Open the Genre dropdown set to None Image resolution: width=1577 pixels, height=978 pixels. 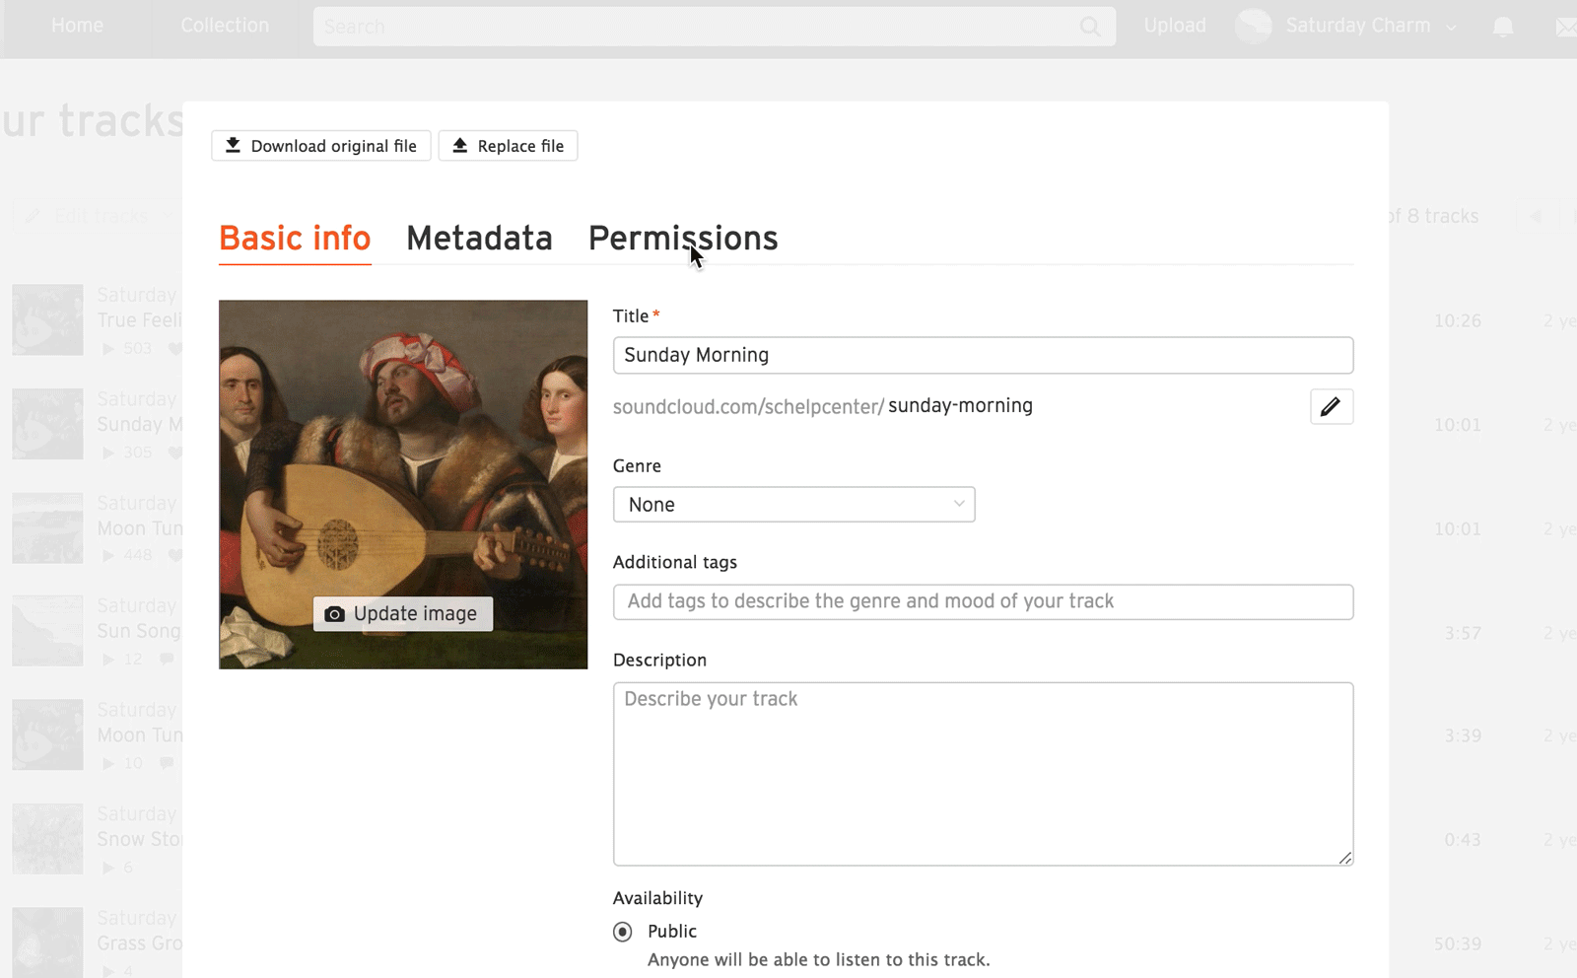tap(793, 505)
